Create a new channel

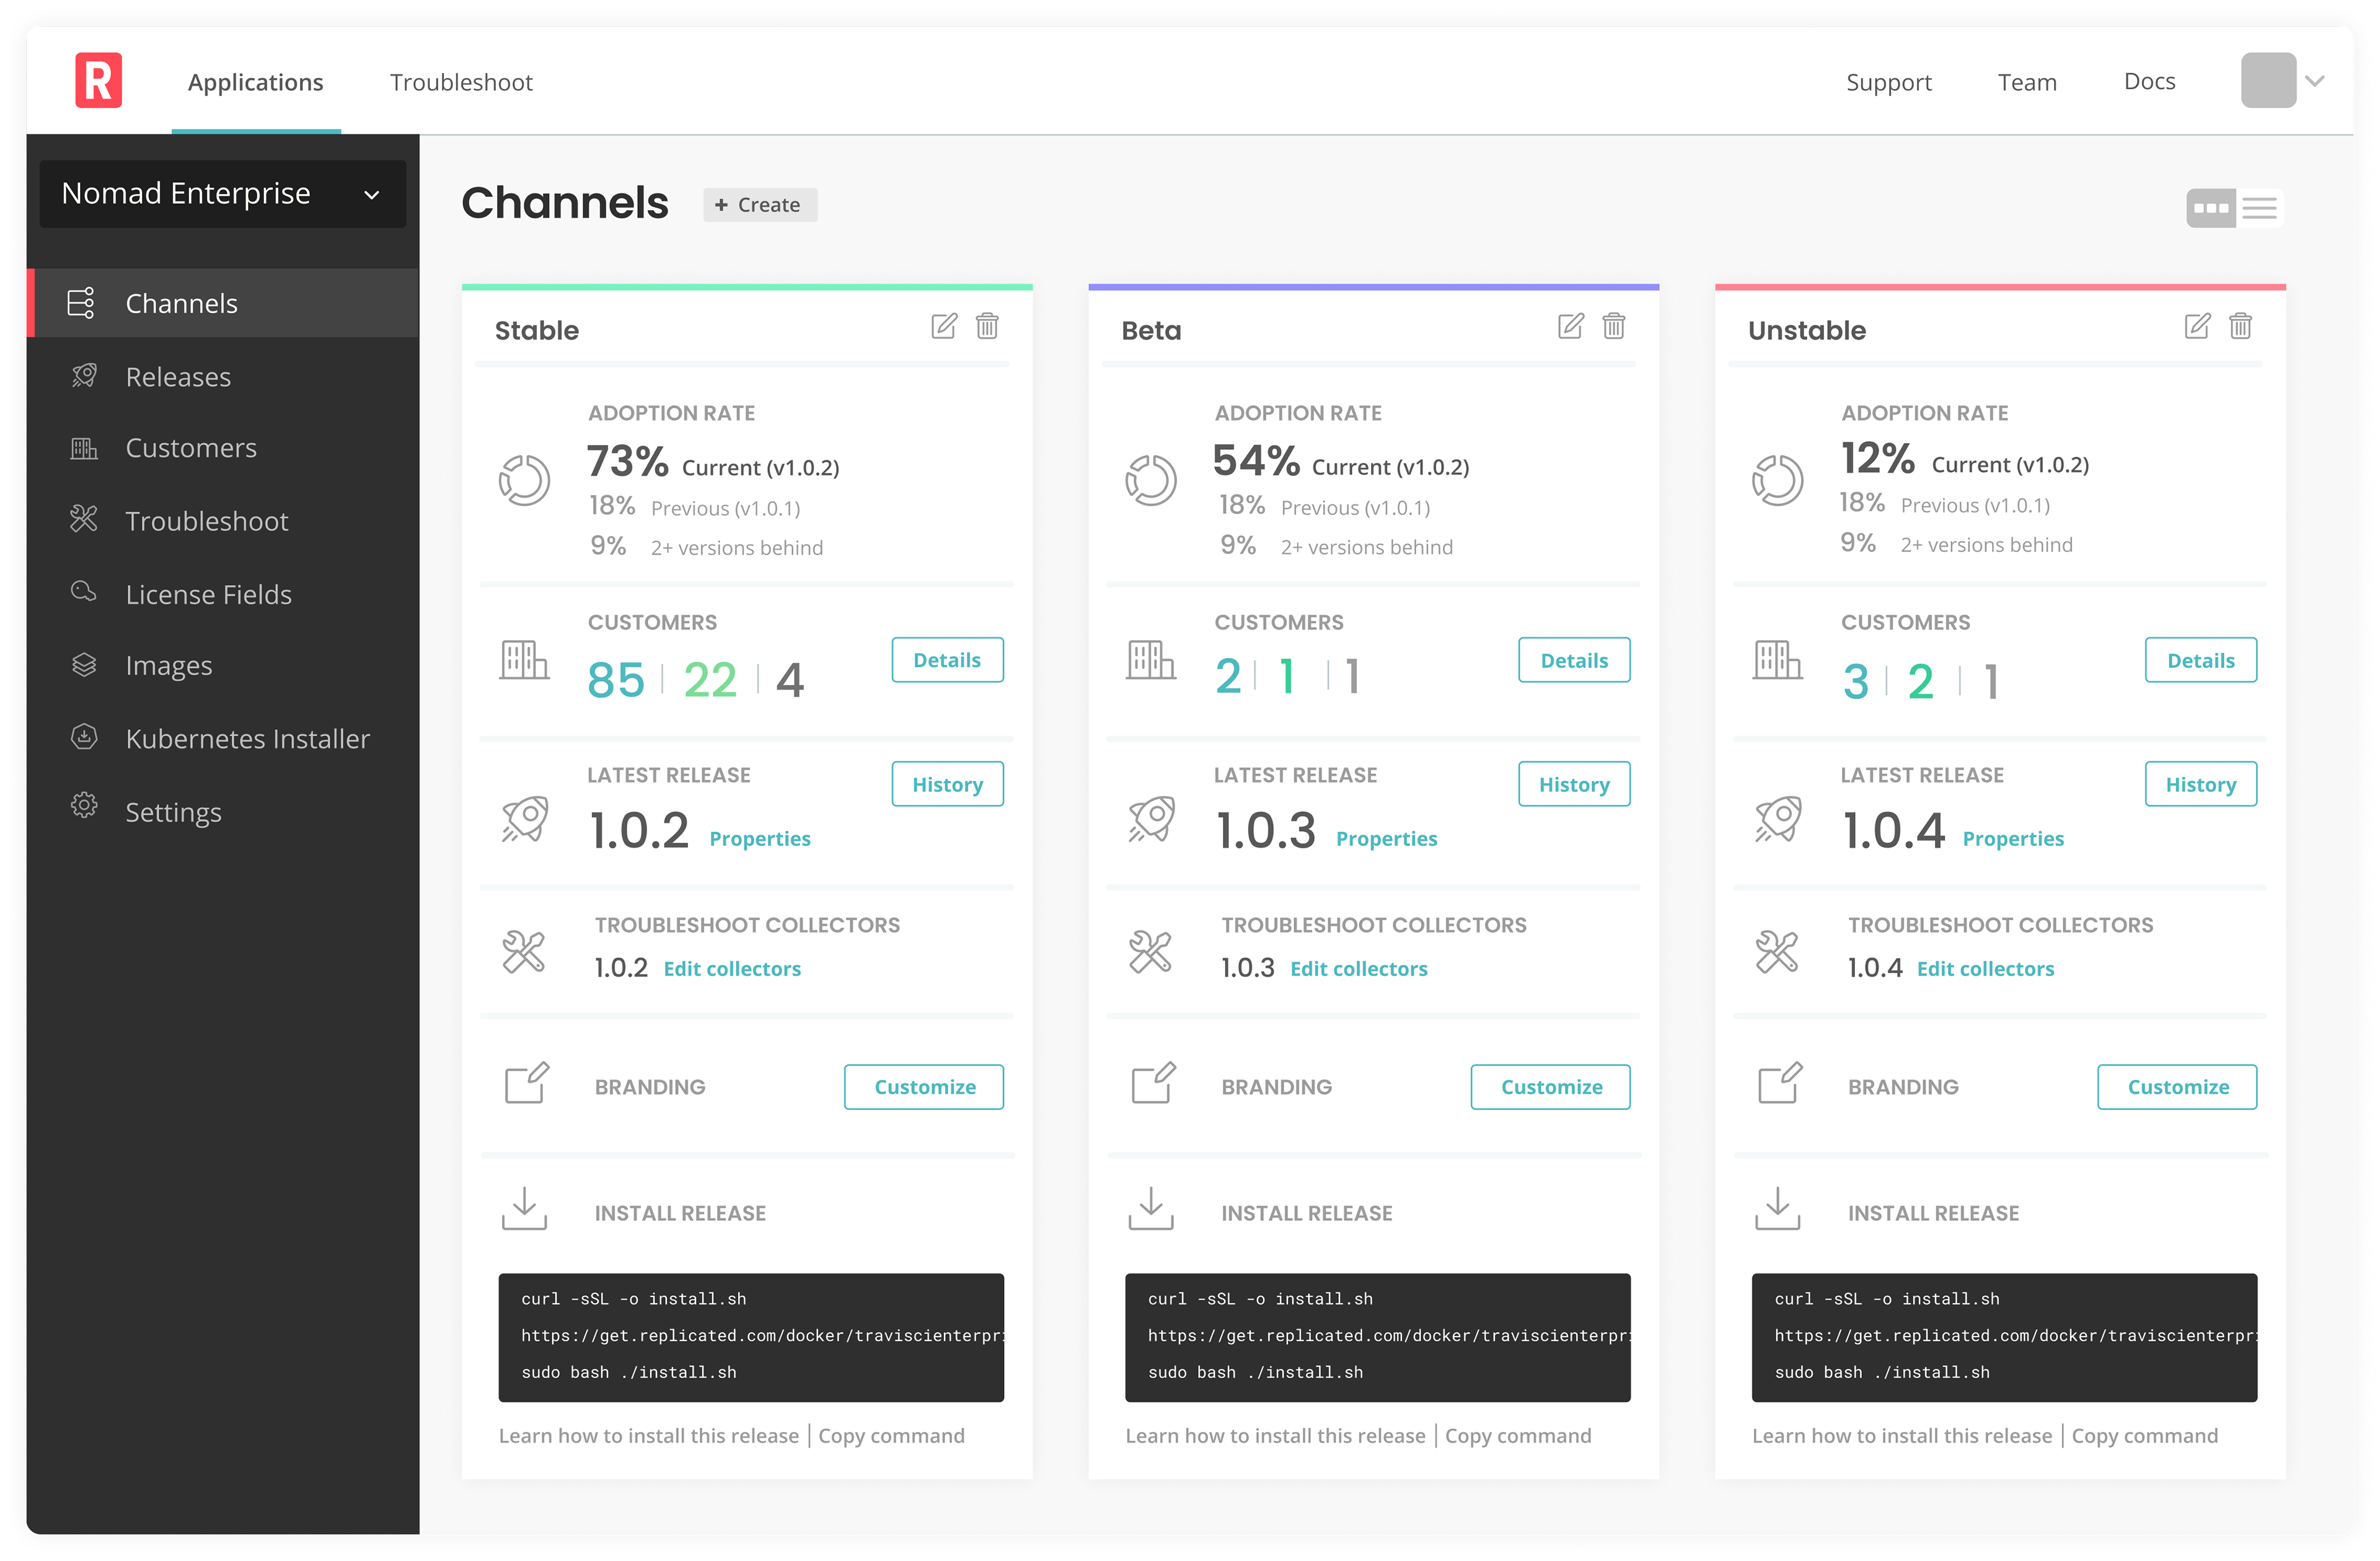760,205
